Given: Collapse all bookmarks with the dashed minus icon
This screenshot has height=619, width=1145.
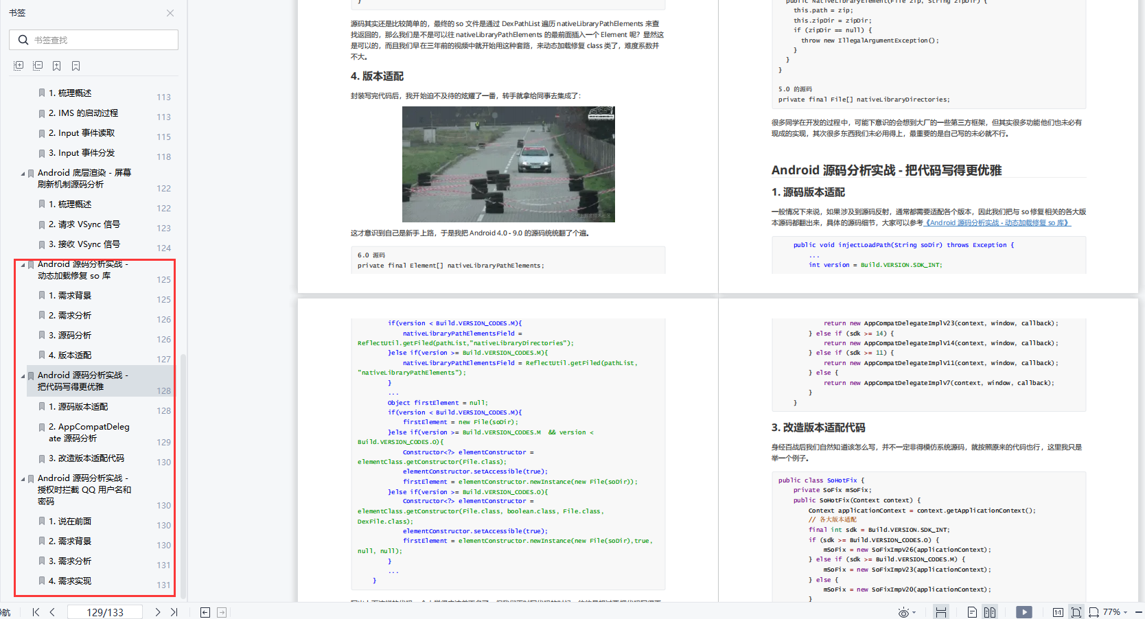Looking at the screenshot, I should [x=38, y=66].
